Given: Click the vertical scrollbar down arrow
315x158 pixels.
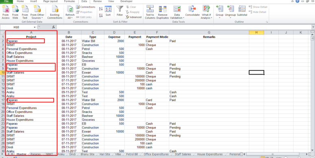Looking at the screenshot, I should click(x=312, y=150).
